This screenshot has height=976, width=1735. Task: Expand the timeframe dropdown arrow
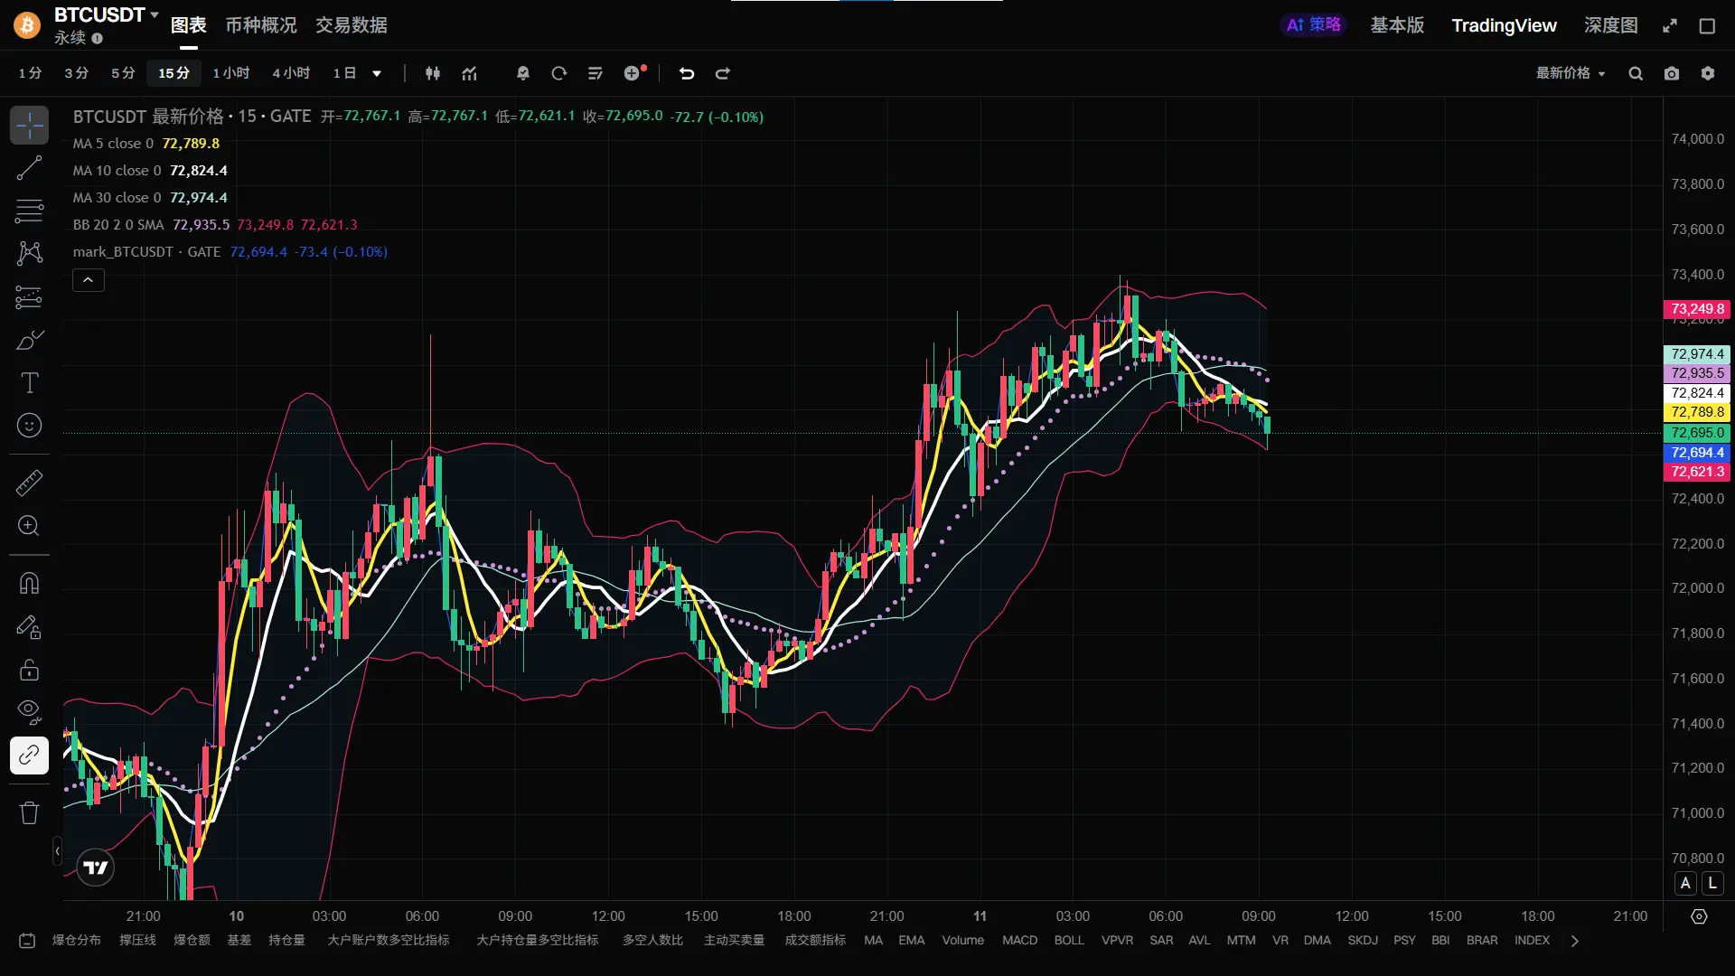(x=377, y=73)
